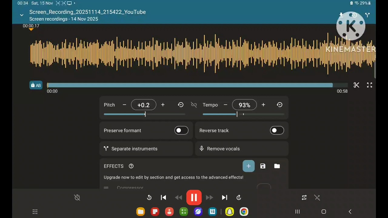Click on the tempo slider track
Image resolution: width=388 pixels, height=218 pixels.
coord(243,114)
